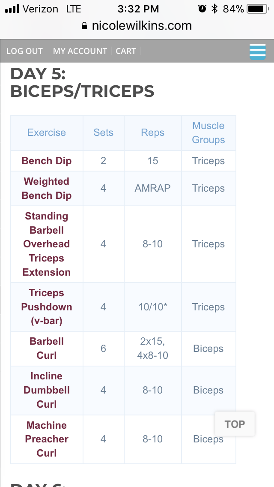Tap the Barbell Curl exercise link
The width and height of the screenshot is (274, 487).
[47, 349]
